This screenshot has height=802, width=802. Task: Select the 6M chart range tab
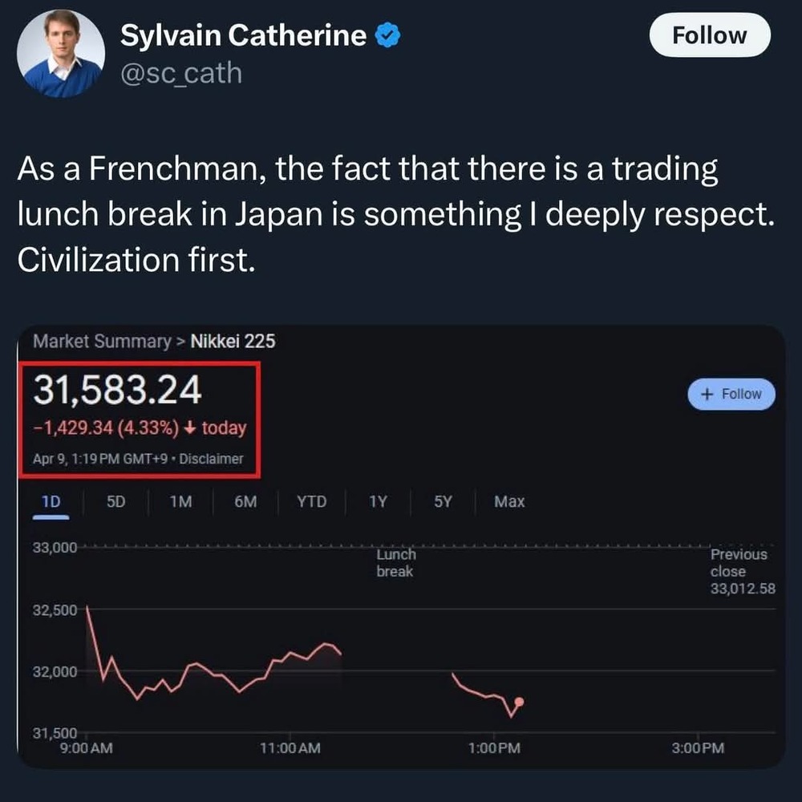[245, 502]
